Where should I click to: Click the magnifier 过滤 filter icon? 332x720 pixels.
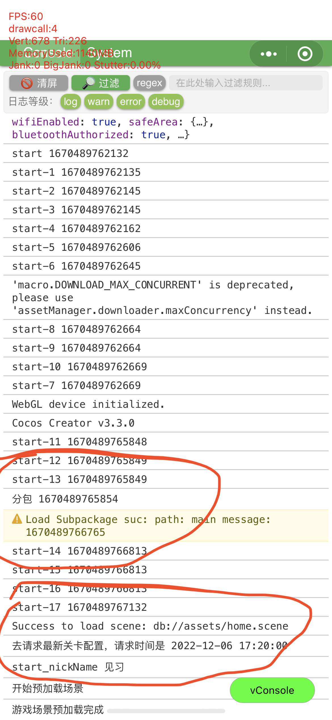click(89, 83)
